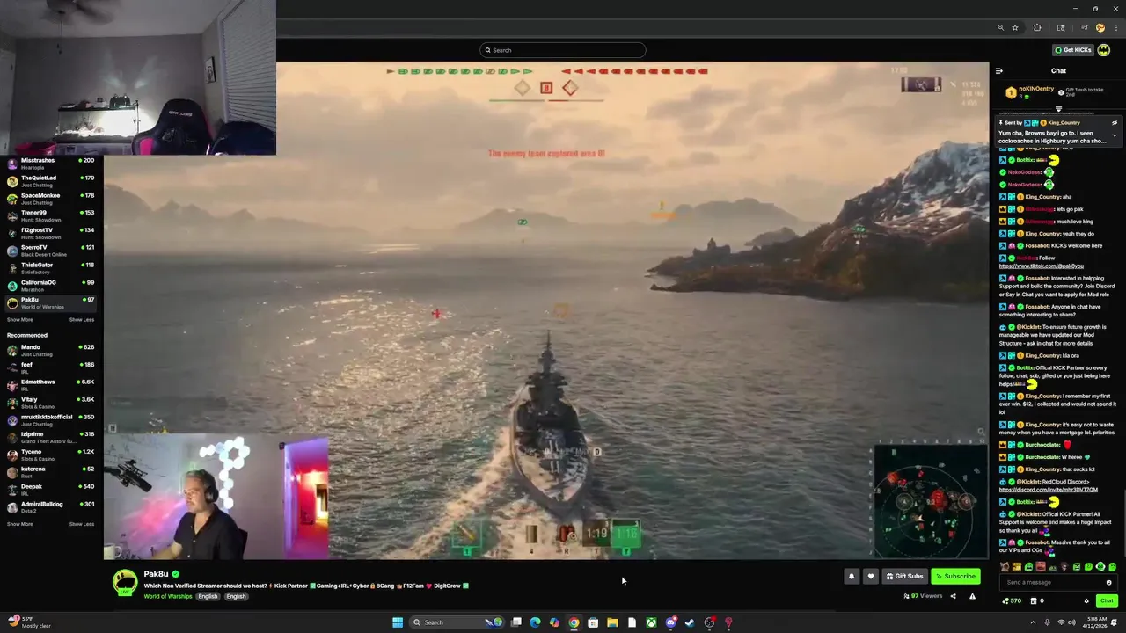Open SpaceMonkee channel in sidebar
Image resolution: width=1126 pixels, height=633 pixels.
51,199
